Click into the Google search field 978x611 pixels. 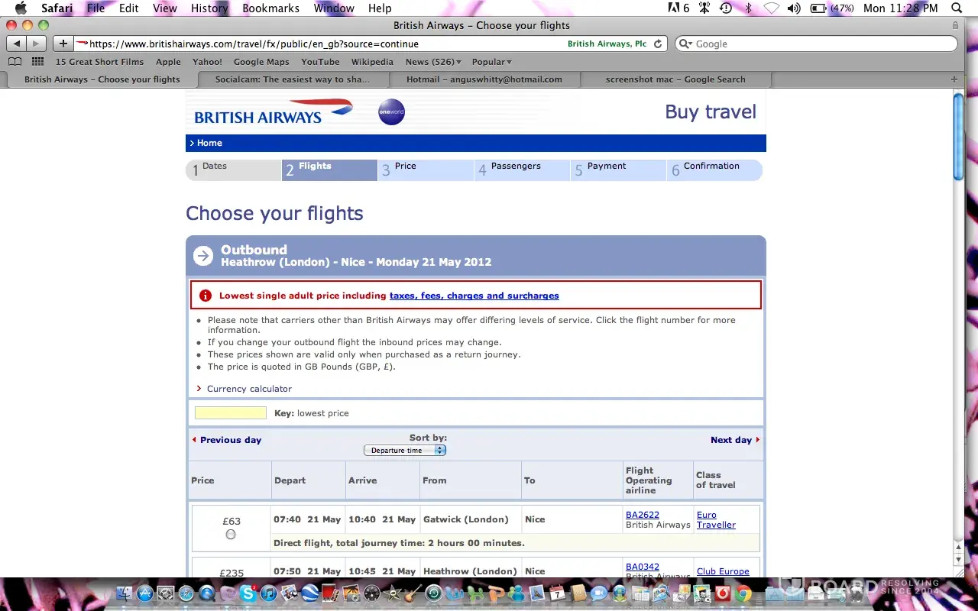pyautogui.click(x=816, y=44)
